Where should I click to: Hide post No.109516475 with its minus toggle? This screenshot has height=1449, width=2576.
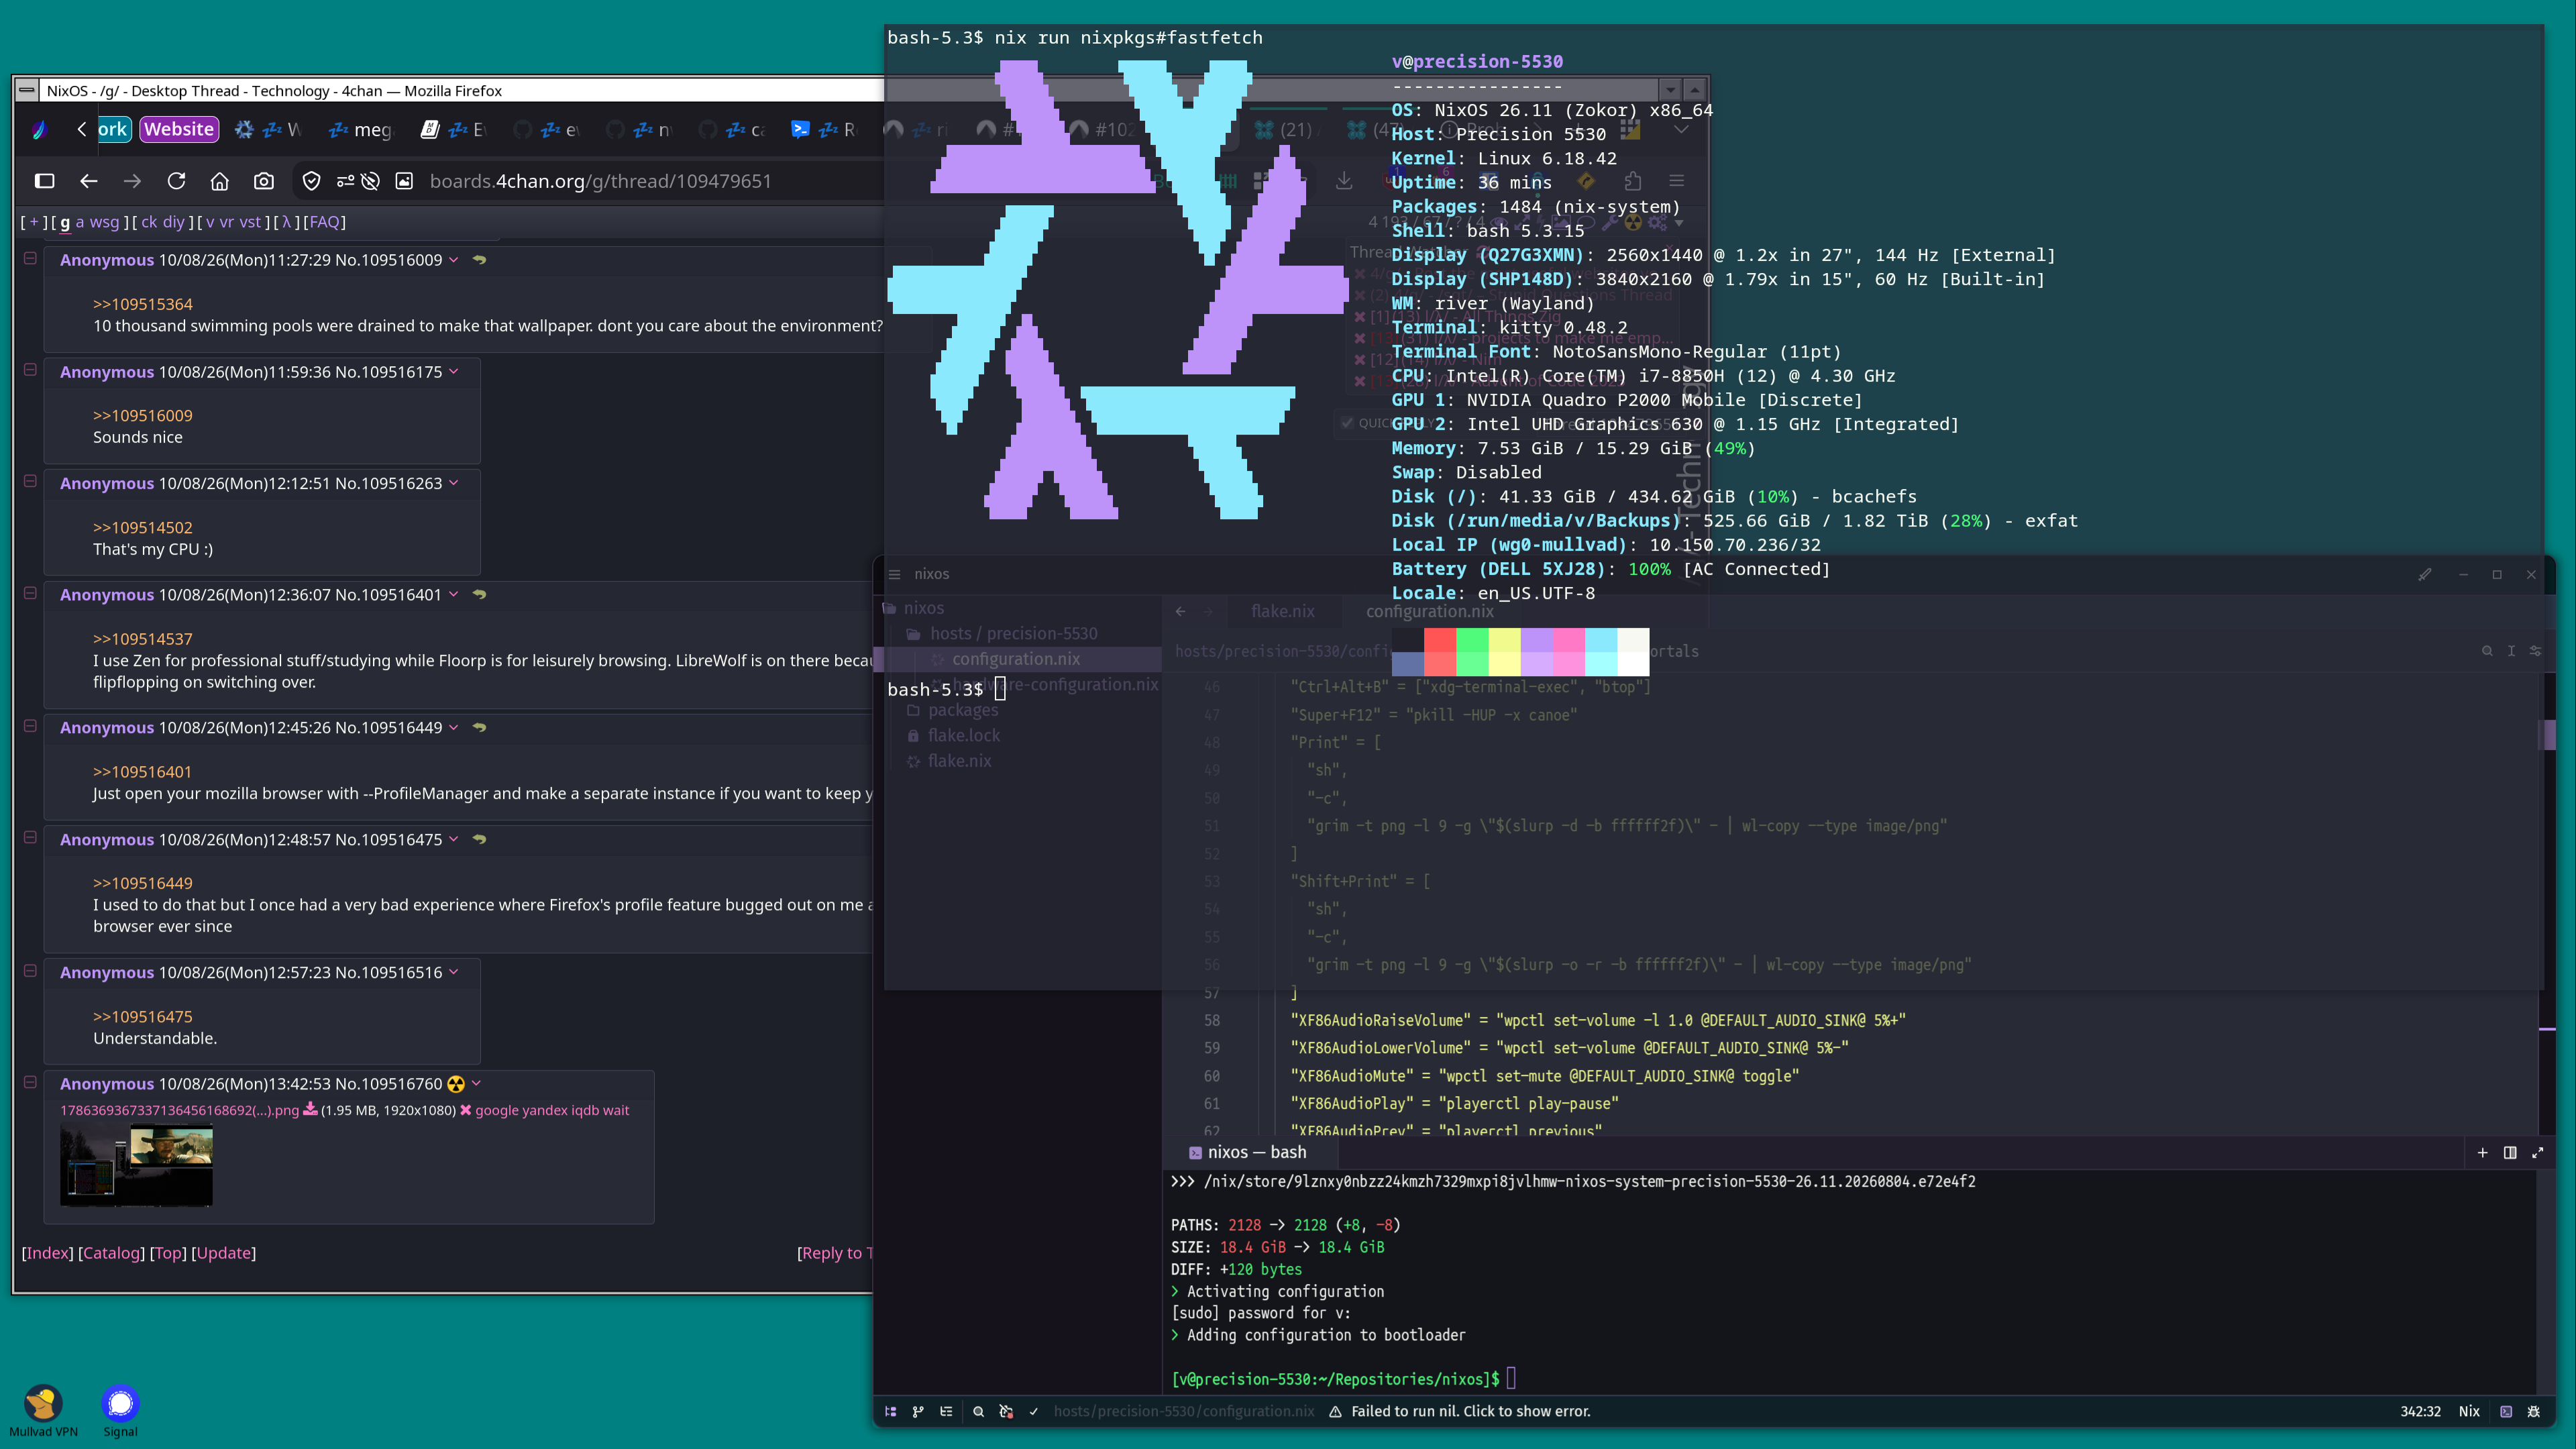pos(30,837)
